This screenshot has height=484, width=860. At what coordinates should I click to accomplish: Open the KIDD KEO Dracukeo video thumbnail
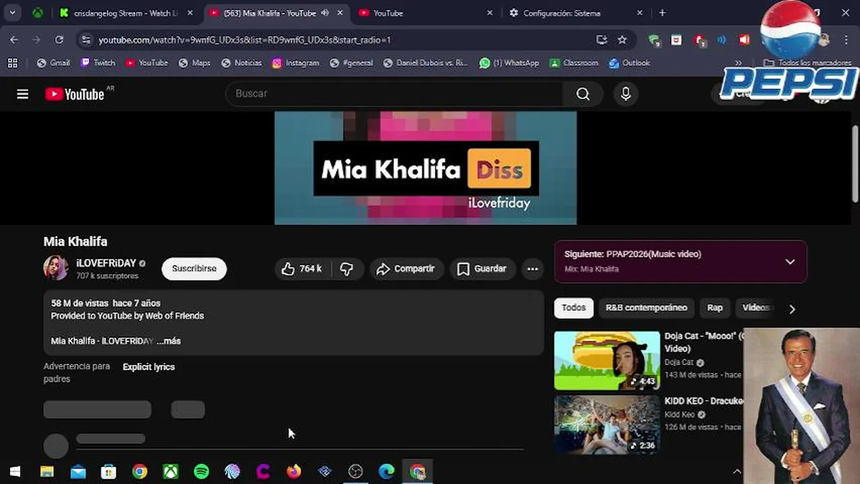pos(607,425)
